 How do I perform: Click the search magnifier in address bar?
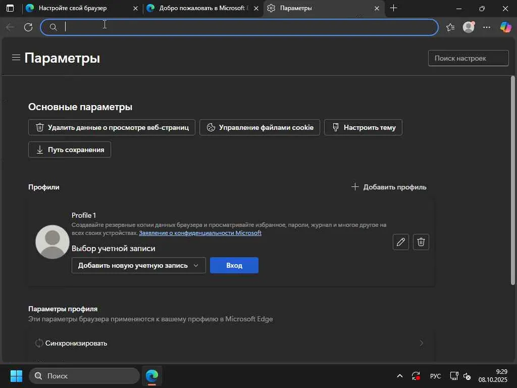pyautogui.click(x=53, y=27)
